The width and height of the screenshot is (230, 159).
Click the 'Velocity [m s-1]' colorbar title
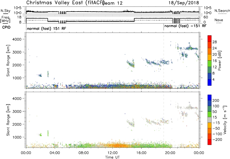[225, 120]
